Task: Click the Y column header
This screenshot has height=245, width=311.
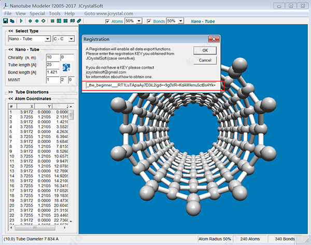Action: [44, 106]
